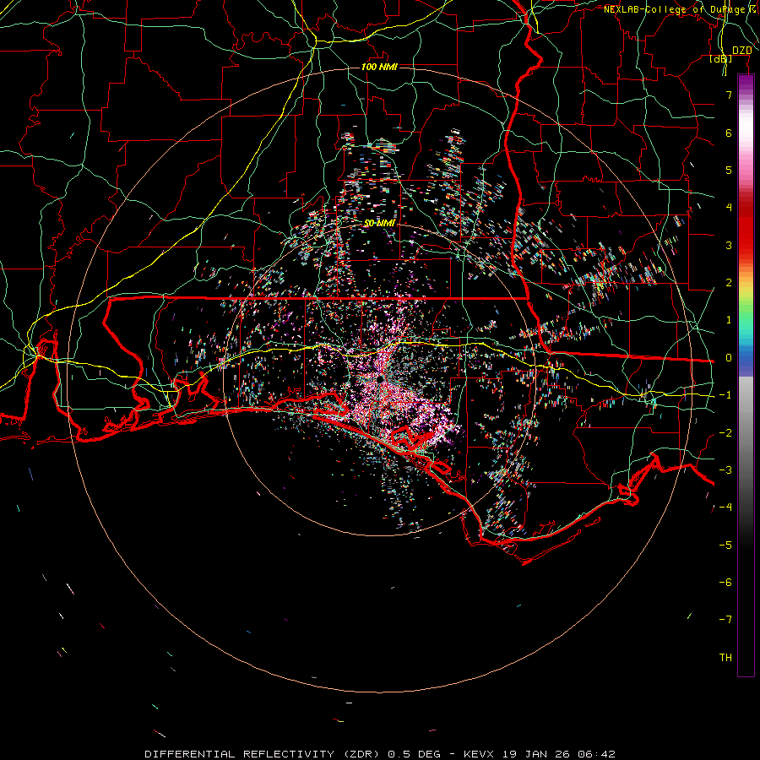Click the DZD product label
760x760 pixels.
point(742,51)
